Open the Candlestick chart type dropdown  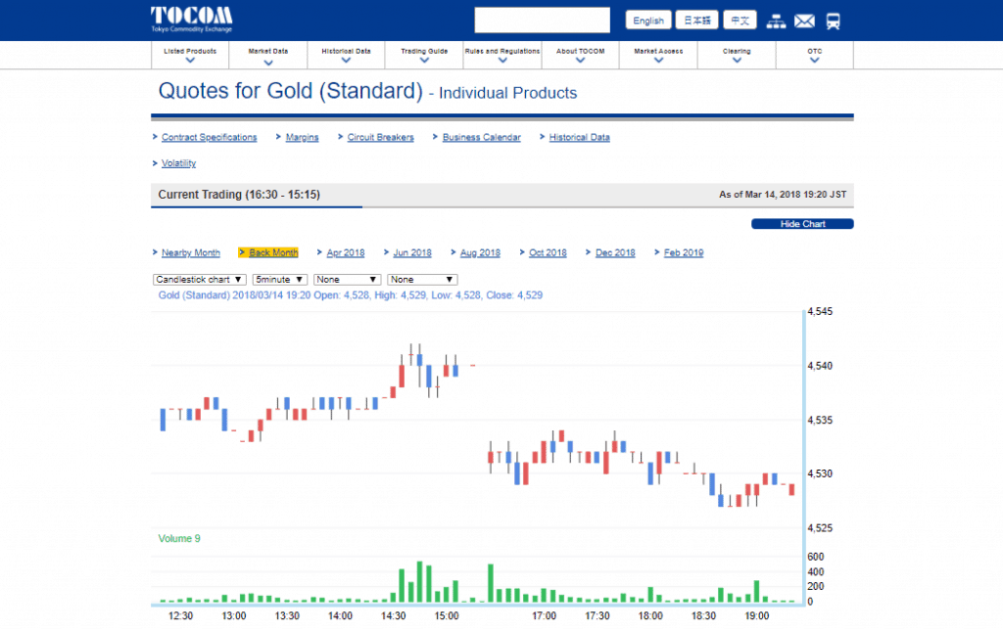click(200, 280)
